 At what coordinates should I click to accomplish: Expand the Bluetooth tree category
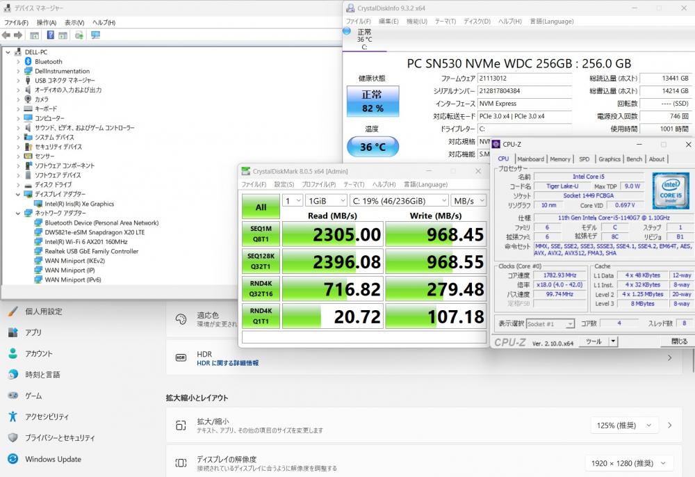pyautogui.click(x=18, y=62)
